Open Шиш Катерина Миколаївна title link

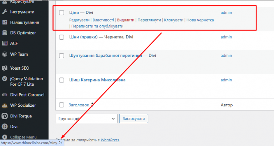tap(97, 80)
